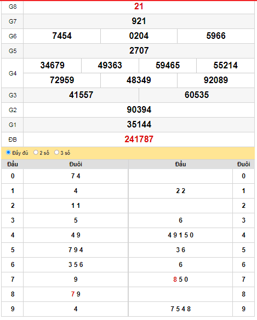
Task: Click G4 number 34679
Action: click(x=53, y=66)
